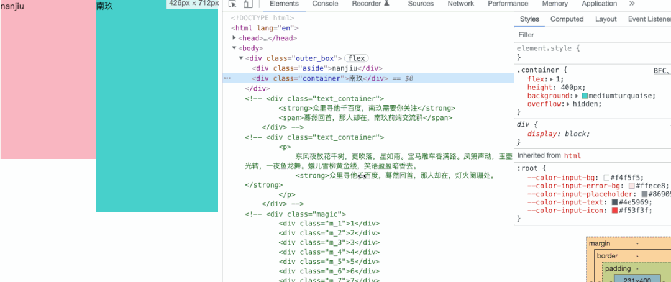Click the Recorder beaker icon
Image resolution: width=671 pixels, height=282 pixels.
point(387,4)
